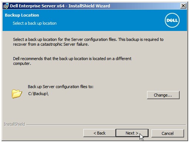This screenshot has width=190, height=143.
Task: Cancel the installation wizard
Action: 168,133
